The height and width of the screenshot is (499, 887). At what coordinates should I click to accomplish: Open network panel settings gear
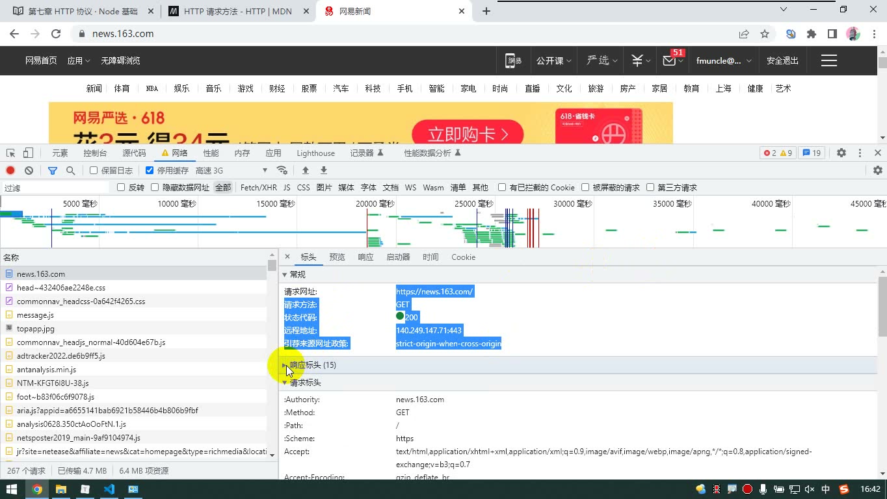click(x=878, y=170)
